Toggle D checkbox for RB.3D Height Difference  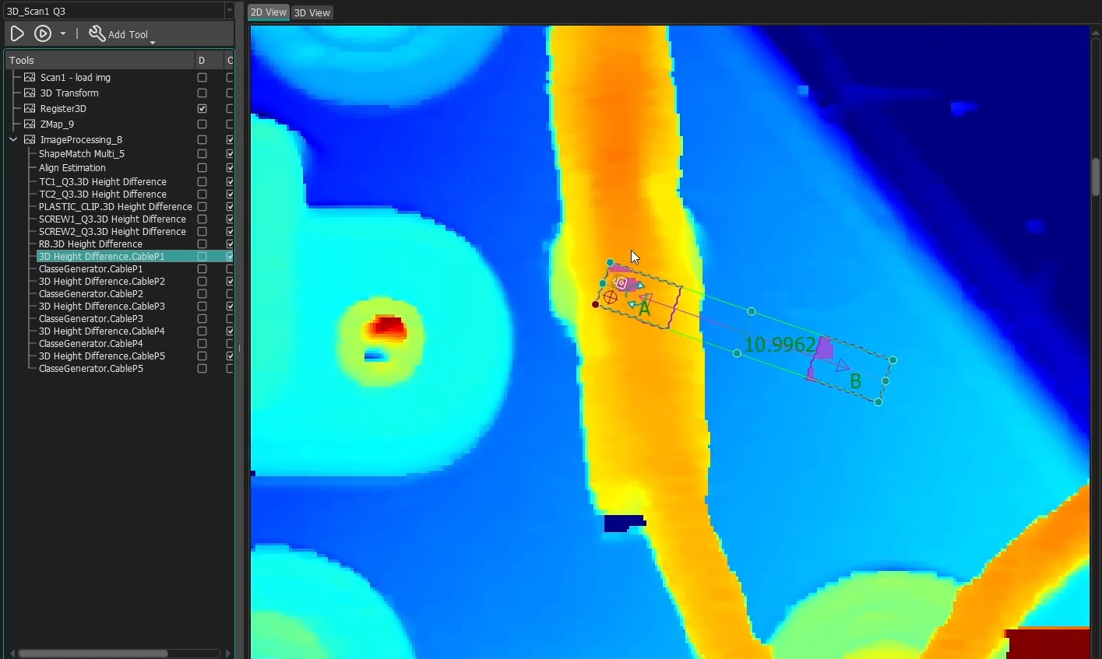pyautogui.click(x=202, y=244)
